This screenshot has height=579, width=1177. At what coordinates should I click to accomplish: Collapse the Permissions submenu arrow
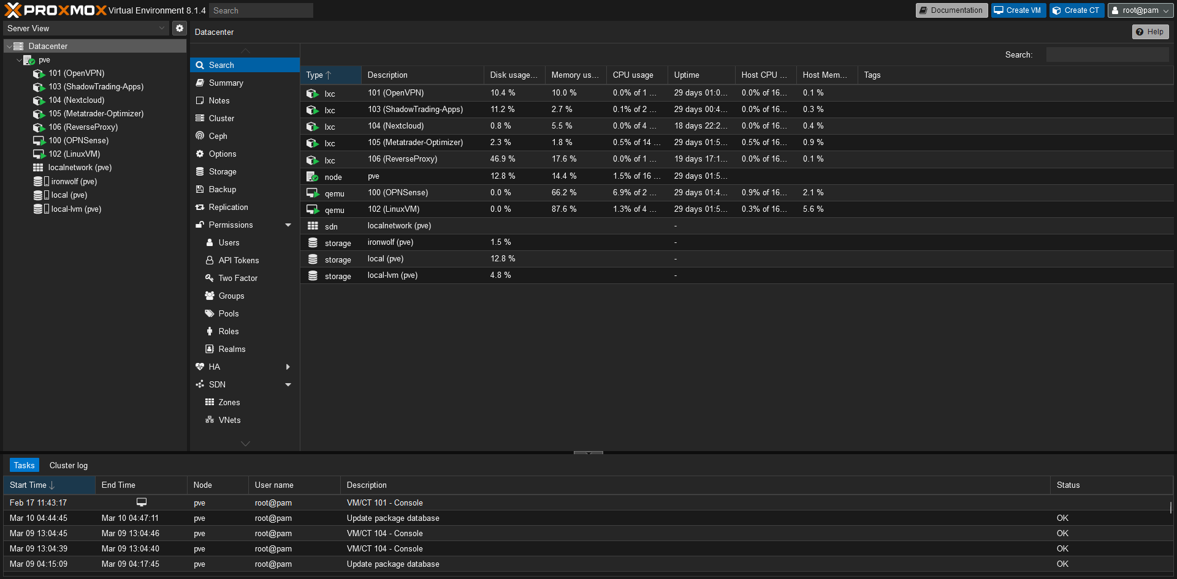click(x=288, y=225)
